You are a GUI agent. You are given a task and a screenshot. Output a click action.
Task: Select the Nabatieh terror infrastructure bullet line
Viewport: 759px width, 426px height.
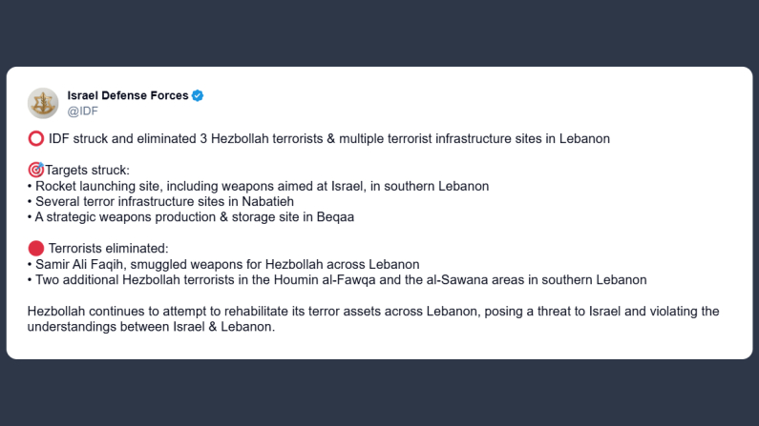[162, 201]
